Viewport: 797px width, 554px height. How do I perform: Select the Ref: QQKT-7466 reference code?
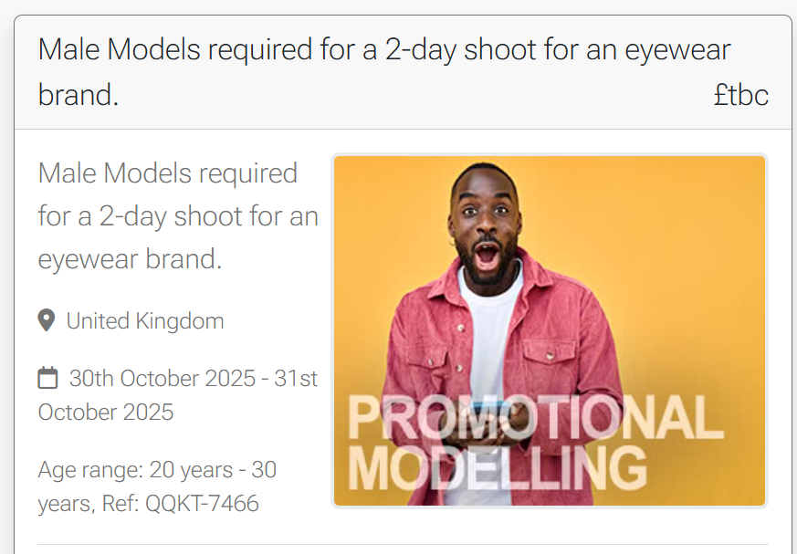[181, 504]
